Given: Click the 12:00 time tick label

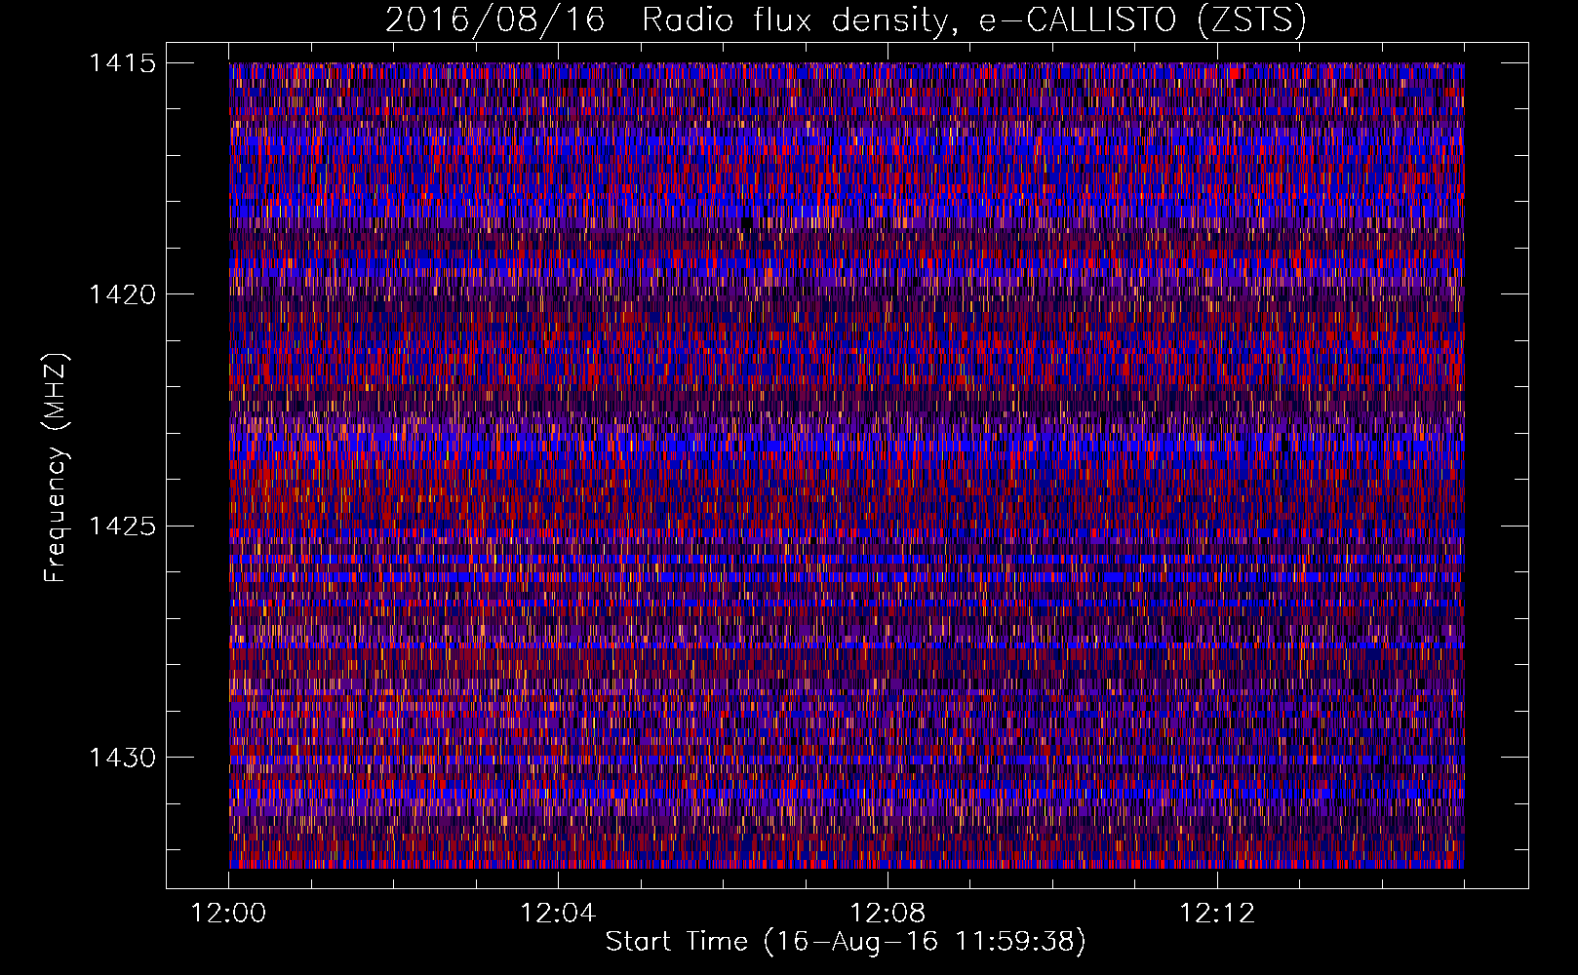Looking at the screenshot, I should tap(228, 914).
